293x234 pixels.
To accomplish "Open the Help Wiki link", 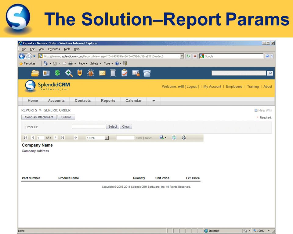I will click(x=263, y=110).
